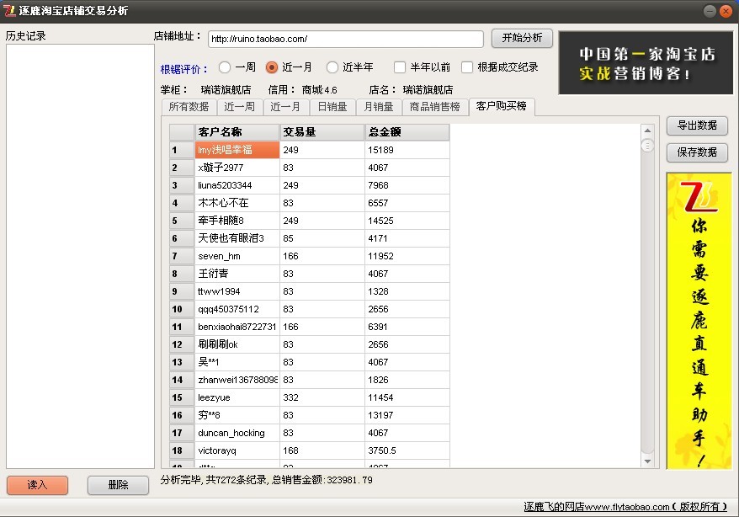Viewport: 739px width, 517px height.
Task: Check the 根据成交纪录 checkbox
Action: click(467, 67)
